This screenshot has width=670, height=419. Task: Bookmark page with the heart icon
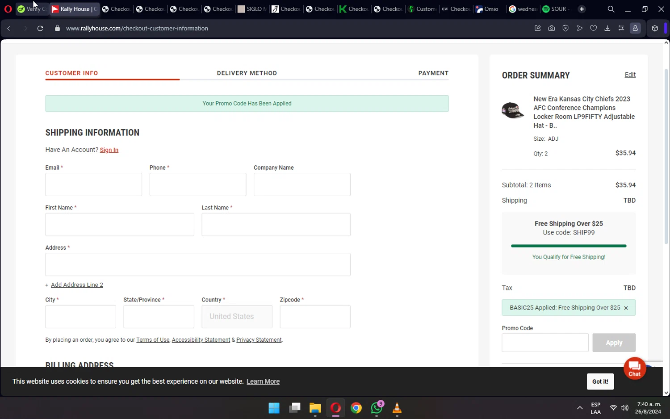pyautogui.click(x=593, y=28)
